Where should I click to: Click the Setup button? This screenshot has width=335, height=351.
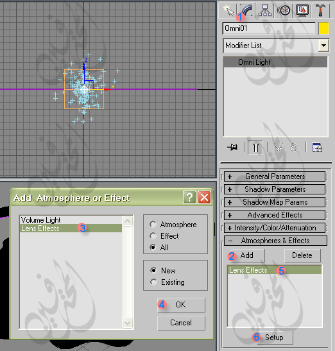[x=274, y=338]
